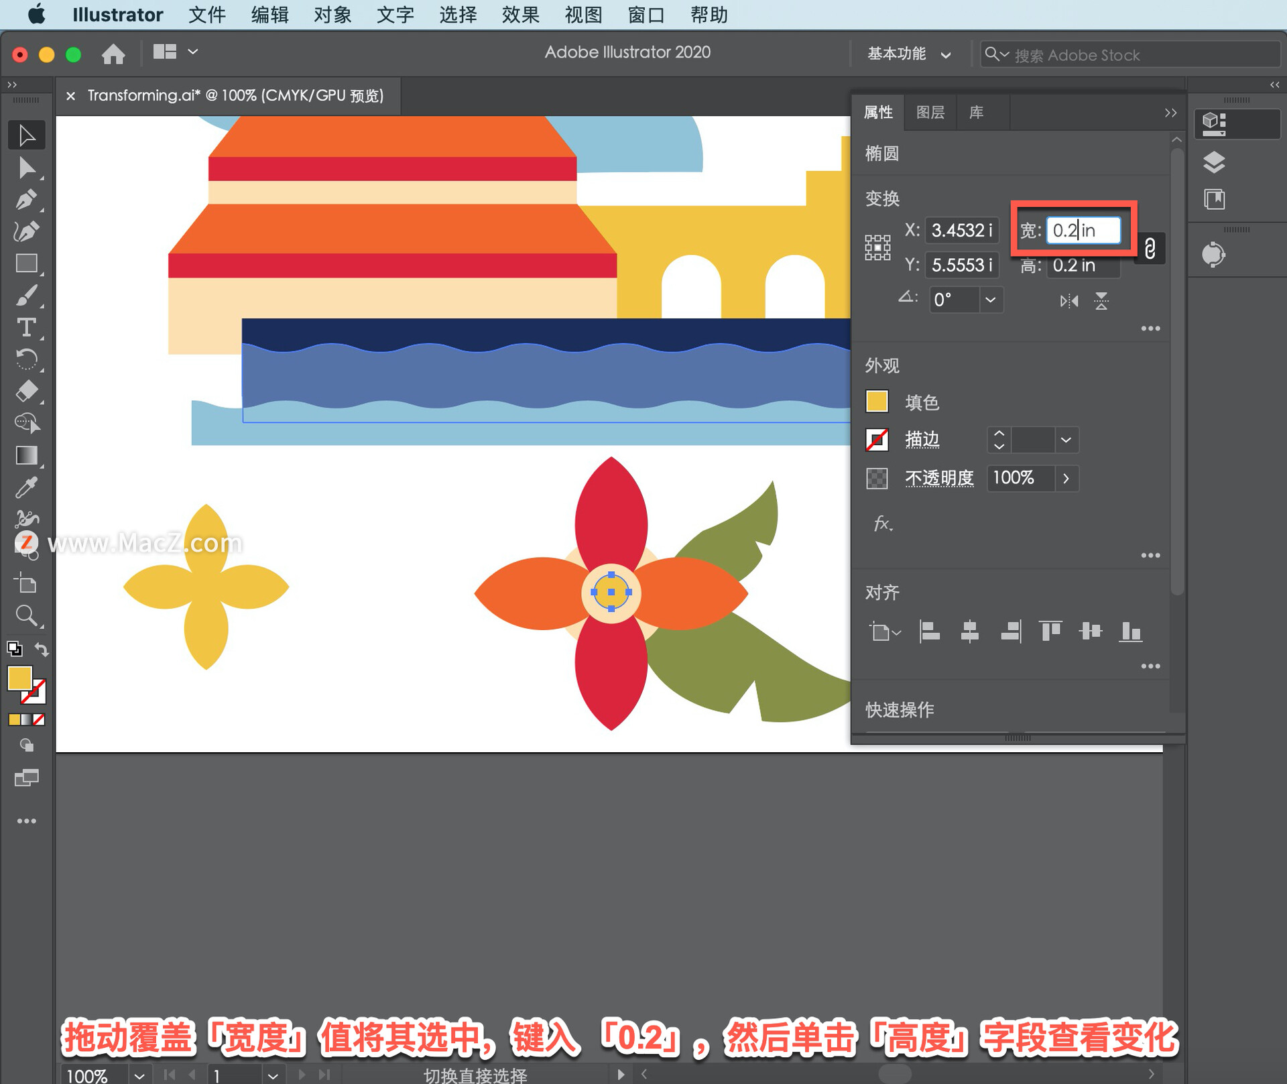
Task: Click the 不透明度 link label
Action: 938,478
